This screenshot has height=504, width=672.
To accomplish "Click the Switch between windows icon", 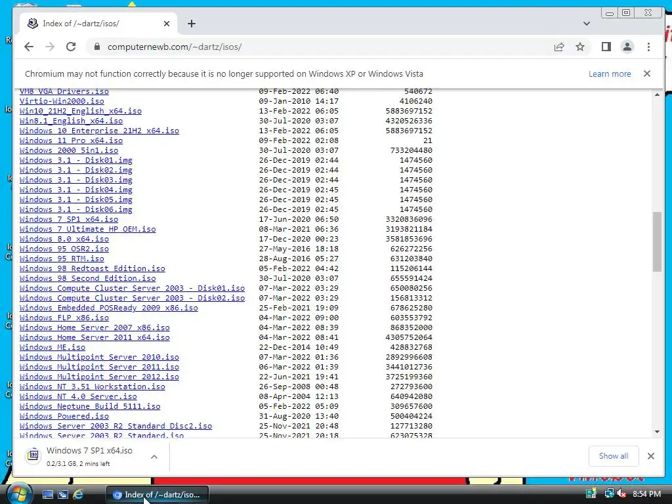I will (x=62, y=494).
